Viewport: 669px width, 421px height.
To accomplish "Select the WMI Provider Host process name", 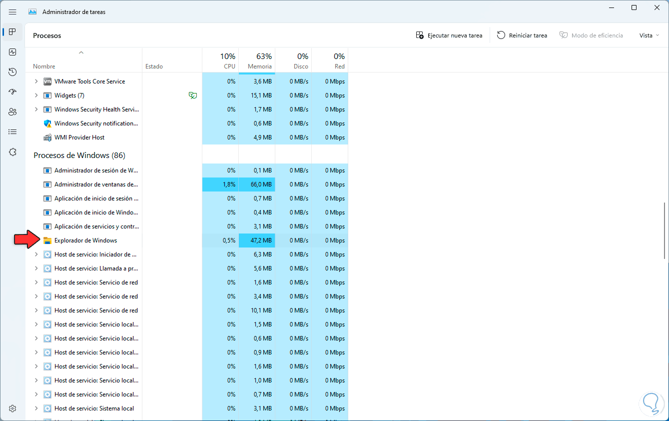I will coord(79,137).
